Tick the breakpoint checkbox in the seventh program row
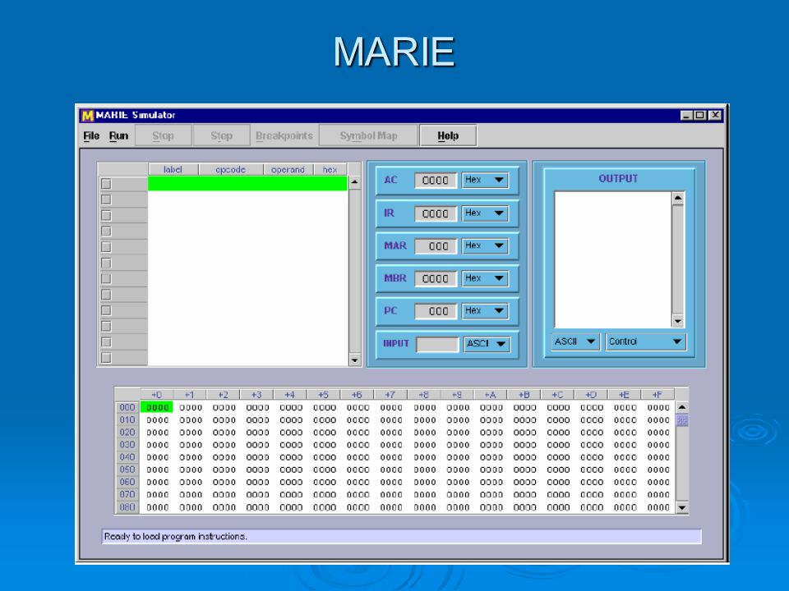The image size is (789, 591). [106, 278]
